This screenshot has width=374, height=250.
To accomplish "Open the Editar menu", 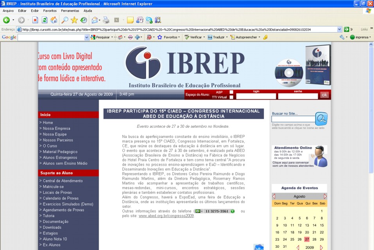I will click(x=22, y=11).
